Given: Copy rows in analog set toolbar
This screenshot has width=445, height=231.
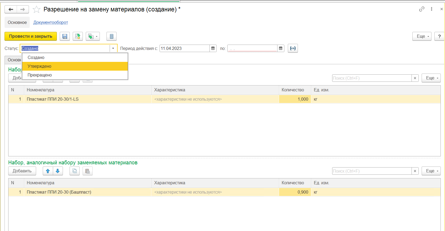Looking at the screenshot, I should pos(75,171).
